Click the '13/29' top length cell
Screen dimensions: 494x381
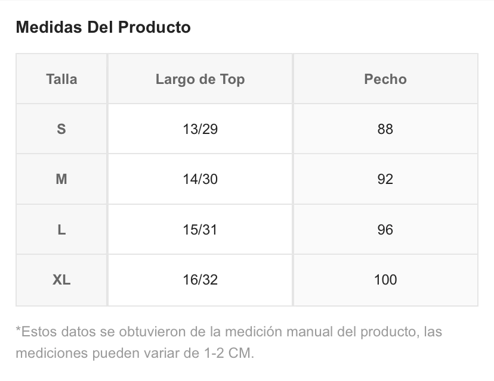click(x=200, y=129)
